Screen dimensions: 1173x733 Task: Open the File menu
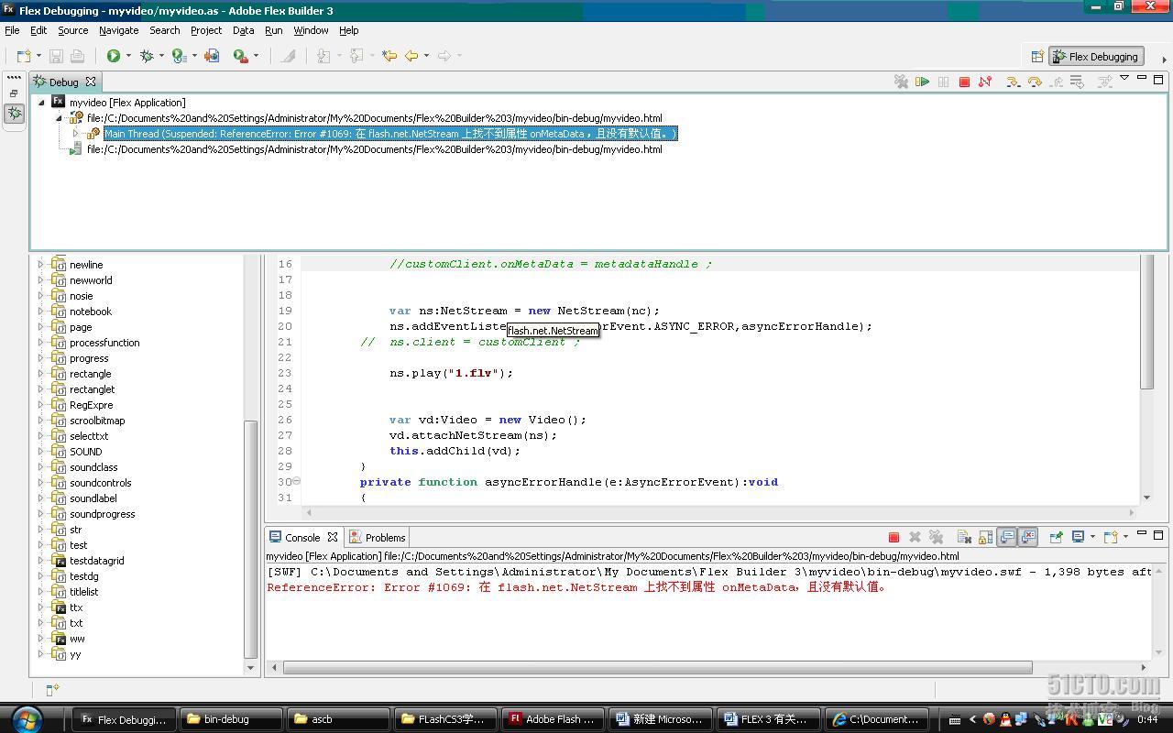tap(12, 30)
